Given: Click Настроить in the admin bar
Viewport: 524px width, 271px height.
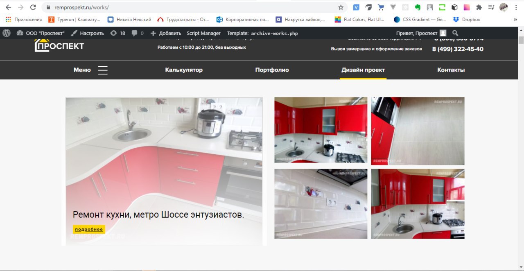Looking at the screenshot, I should pyautogui.click(x=87, y=33).
